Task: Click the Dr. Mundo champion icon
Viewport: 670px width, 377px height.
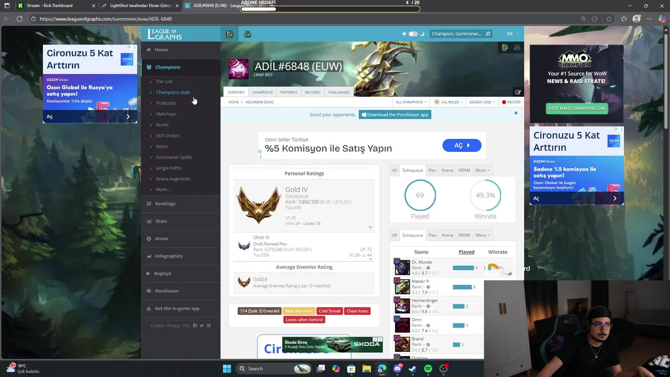Action: coord(402,267)
